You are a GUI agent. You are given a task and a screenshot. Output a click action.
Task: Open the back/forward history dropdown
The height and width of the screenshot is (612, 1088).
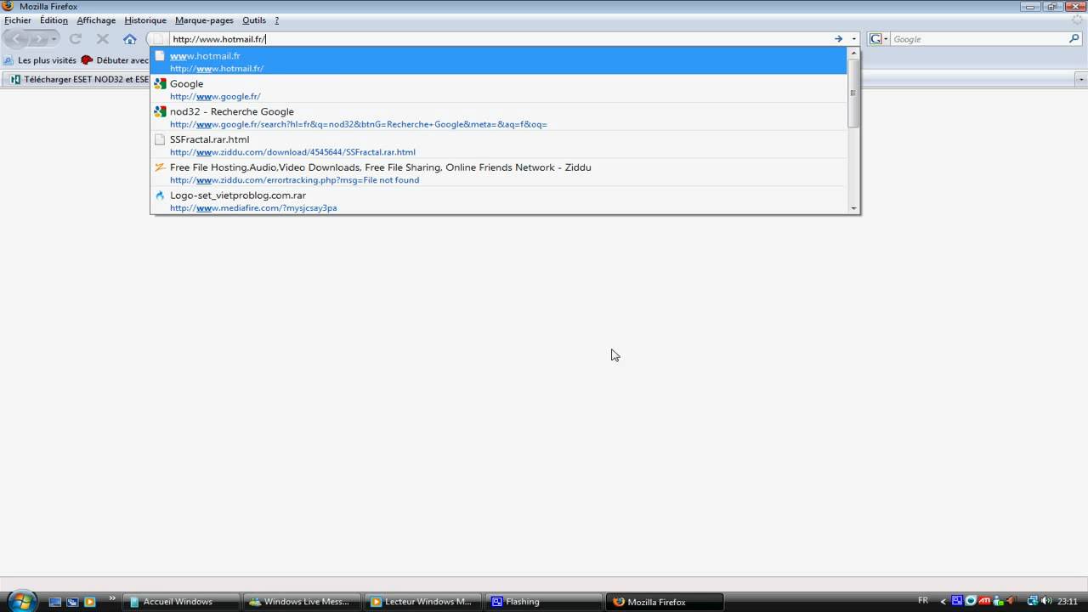point(54,39)
